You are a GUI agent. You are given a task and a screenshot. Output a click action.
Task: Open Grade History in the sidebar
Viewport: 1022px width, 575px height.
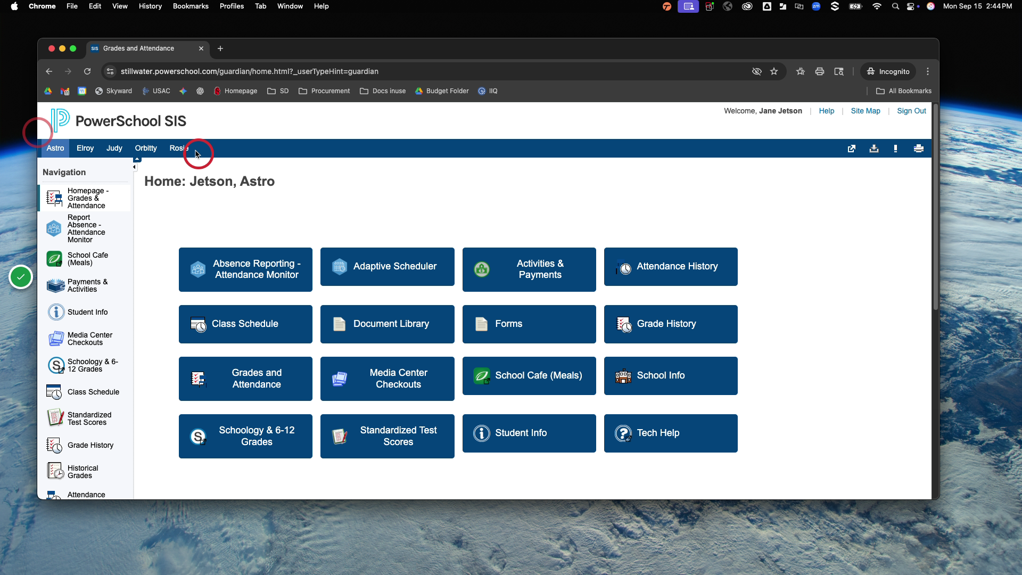point(85,445)
